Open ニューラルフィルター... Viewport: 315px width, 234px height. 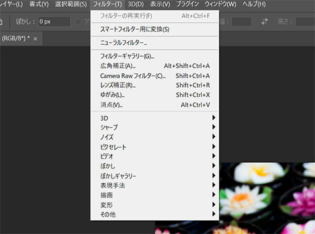(x=155, y=43)
